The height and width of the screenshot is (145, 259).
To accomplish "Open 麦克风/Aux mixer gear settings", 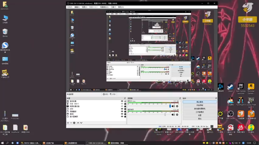I will (x=177, y=106).
